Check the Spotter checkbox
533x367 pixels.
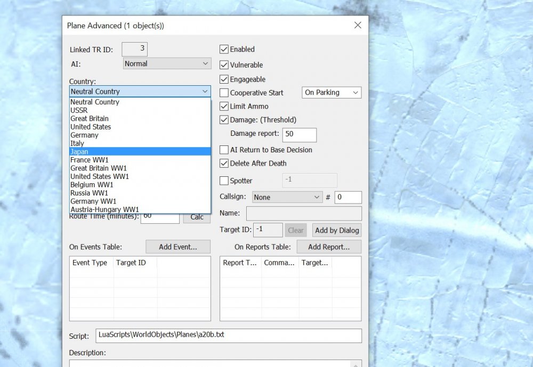click(x=224, y=181)
